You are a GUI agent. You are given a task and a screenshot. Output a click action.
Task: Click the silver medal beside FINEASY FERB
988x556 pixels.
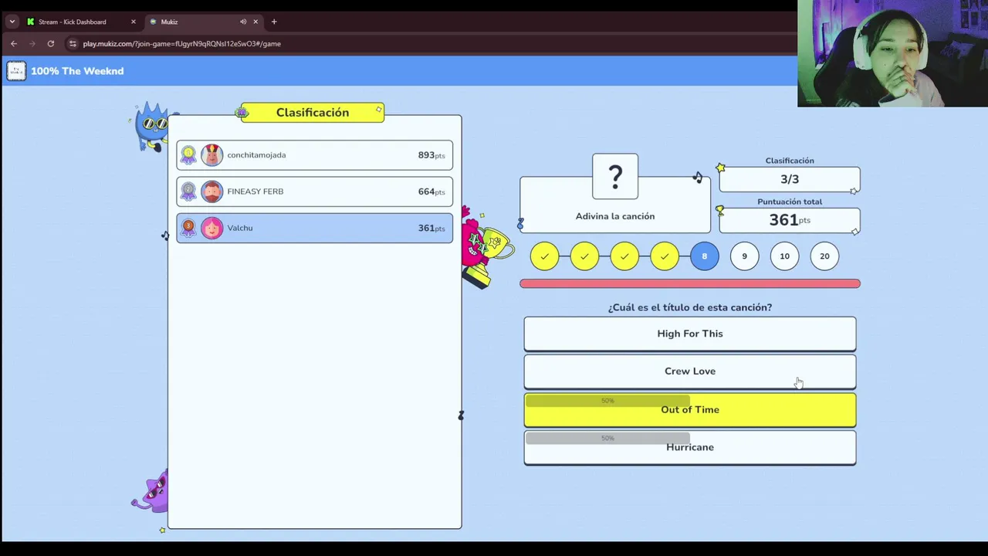tap(188, 192)
